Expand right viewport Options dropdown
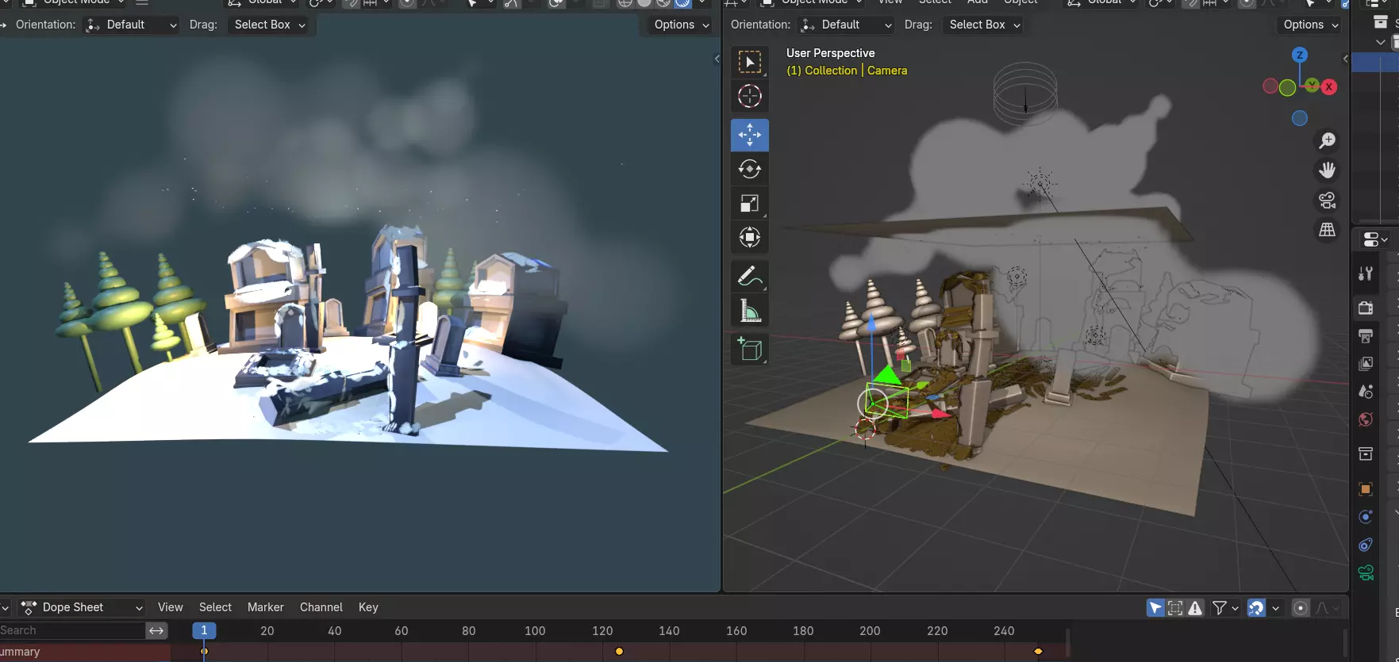The height and width of the screenshot is (662, 1399). pyautogui.click(x=1311, y=25)
